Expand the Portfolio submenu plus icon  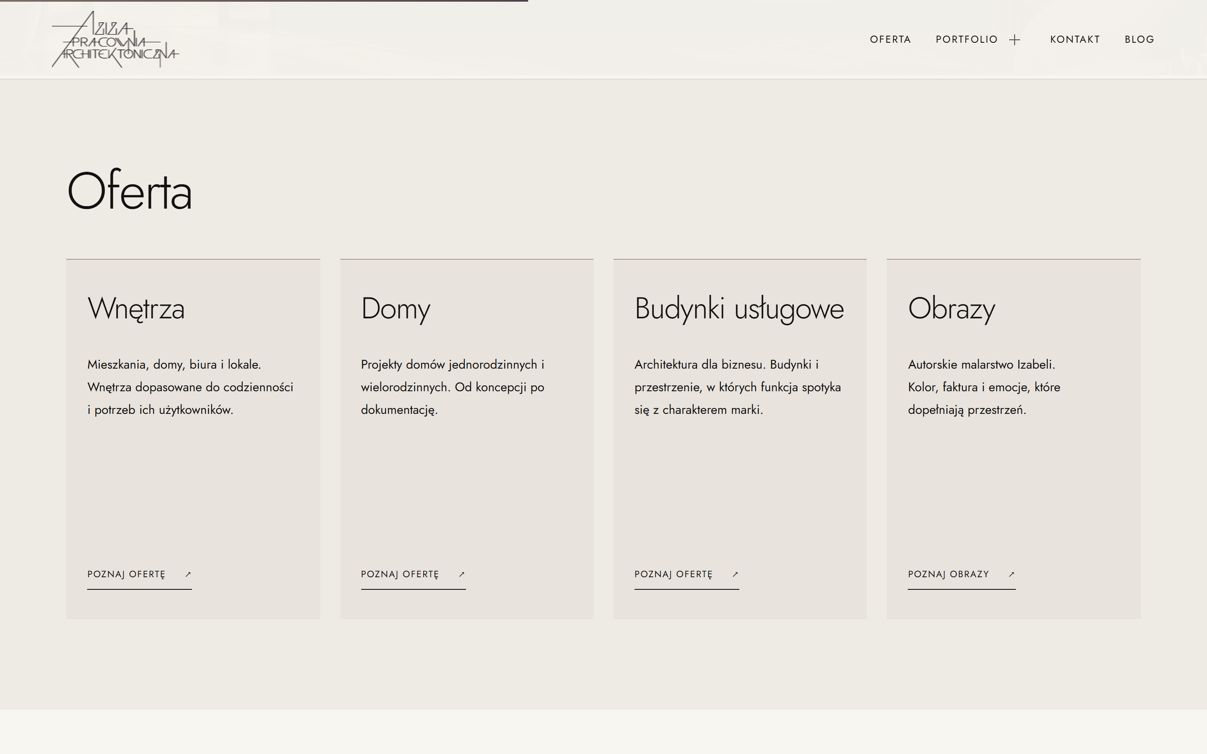(1015, 40)
